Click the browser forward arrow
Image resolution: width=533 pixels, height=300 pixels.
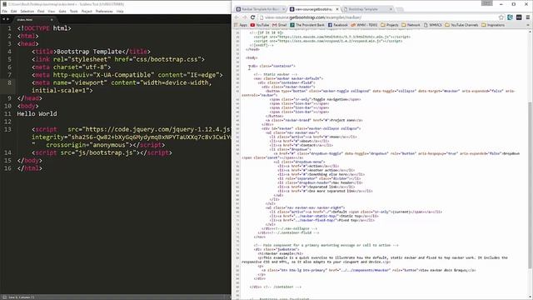pos(244,17)
